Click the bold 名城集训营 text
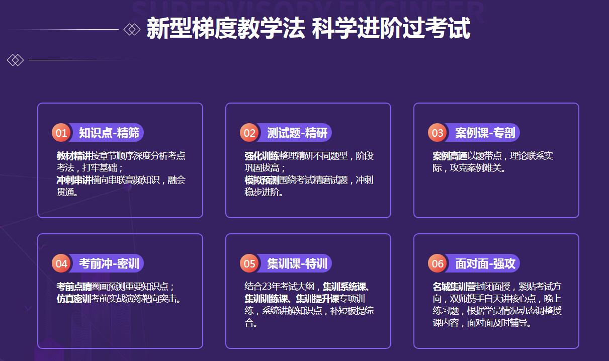Viewport: 609px width, 361px height. tap(454, 287)
